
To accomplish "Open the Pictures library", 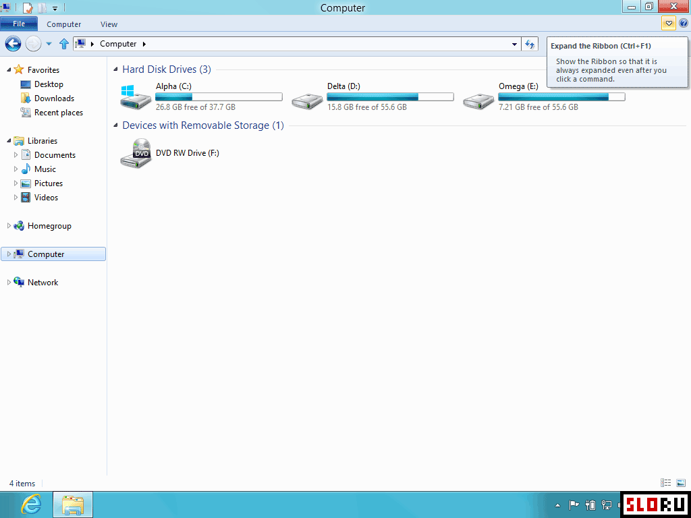I will [x=49, y=183].
